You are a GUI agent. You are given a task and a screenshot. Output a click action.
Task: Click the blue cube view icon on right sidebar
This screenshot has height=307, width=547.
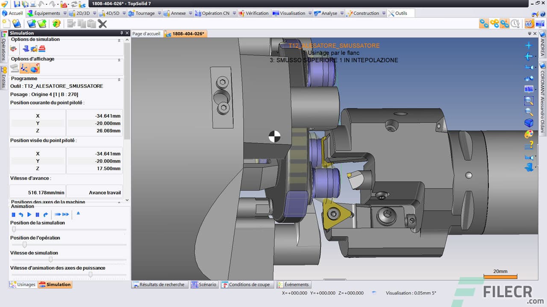point(529,122)
